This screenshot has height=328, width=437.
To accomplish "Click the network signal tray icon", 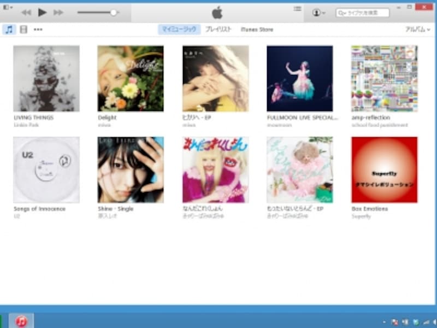I will [x=427, y=322].
